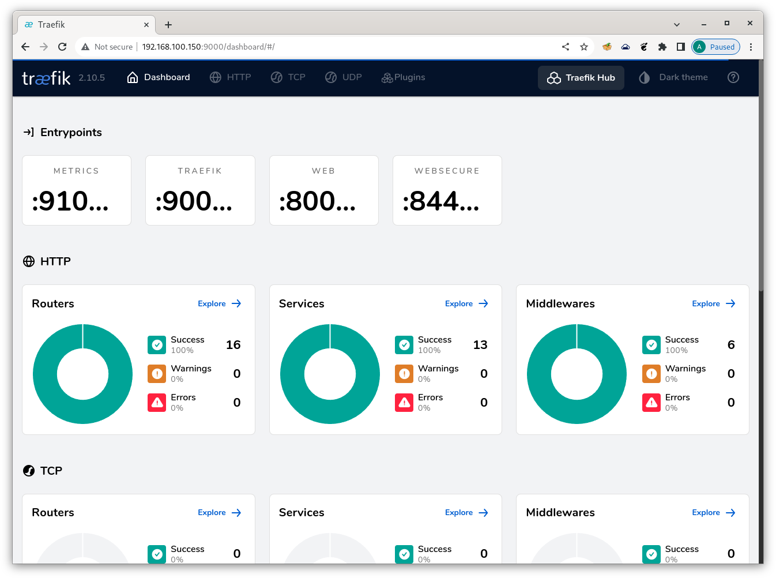Click the Entrypoints section arrow icon

click(29, 132)
